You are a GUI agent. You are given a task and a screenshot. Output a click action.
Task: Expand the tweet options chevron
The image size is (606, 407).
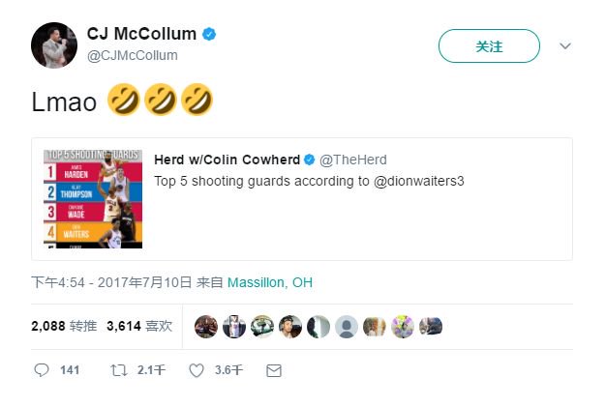(x=565, y=45)
